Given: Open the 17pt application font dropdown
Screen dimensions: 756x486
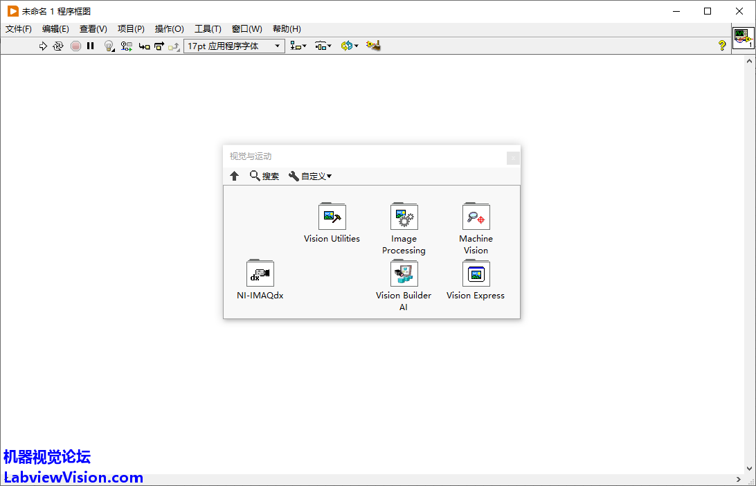Looking at the screenshot, I should pyautogui.click(x=234, y=46).
